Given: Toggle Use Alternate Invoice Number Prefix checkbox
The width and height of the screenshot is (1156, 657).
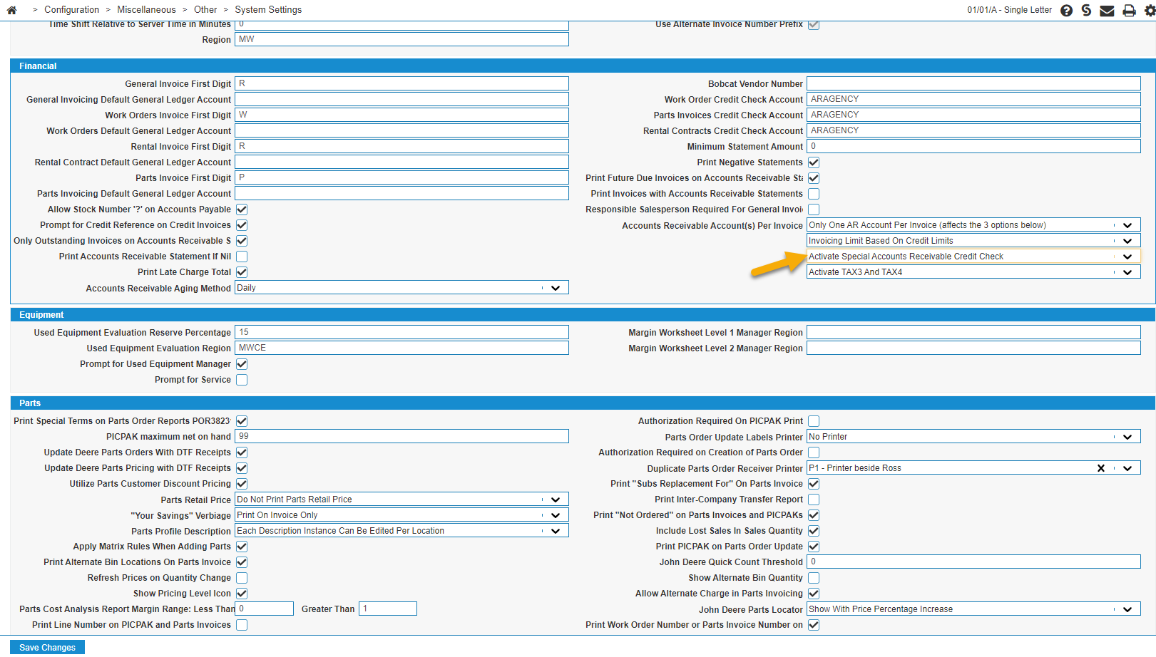Looking at the screenshot, I should point(814,24).
